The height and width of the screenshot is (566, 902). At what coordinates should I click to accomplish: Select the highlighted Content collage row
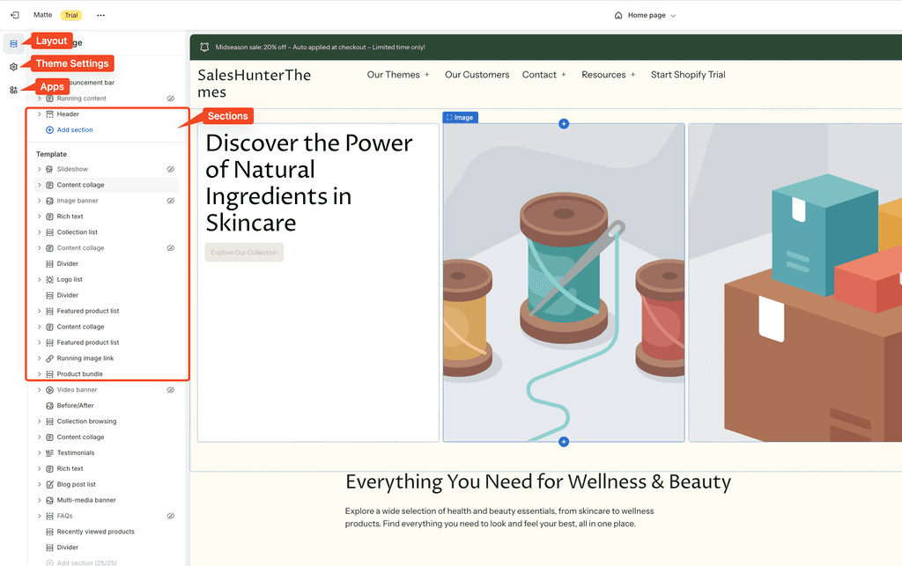click(x=107, y=185)
